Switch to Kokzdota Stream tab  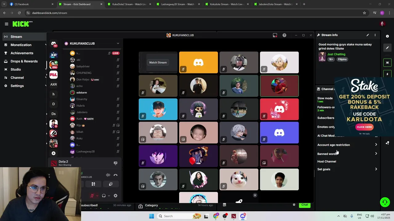[227, 4]
